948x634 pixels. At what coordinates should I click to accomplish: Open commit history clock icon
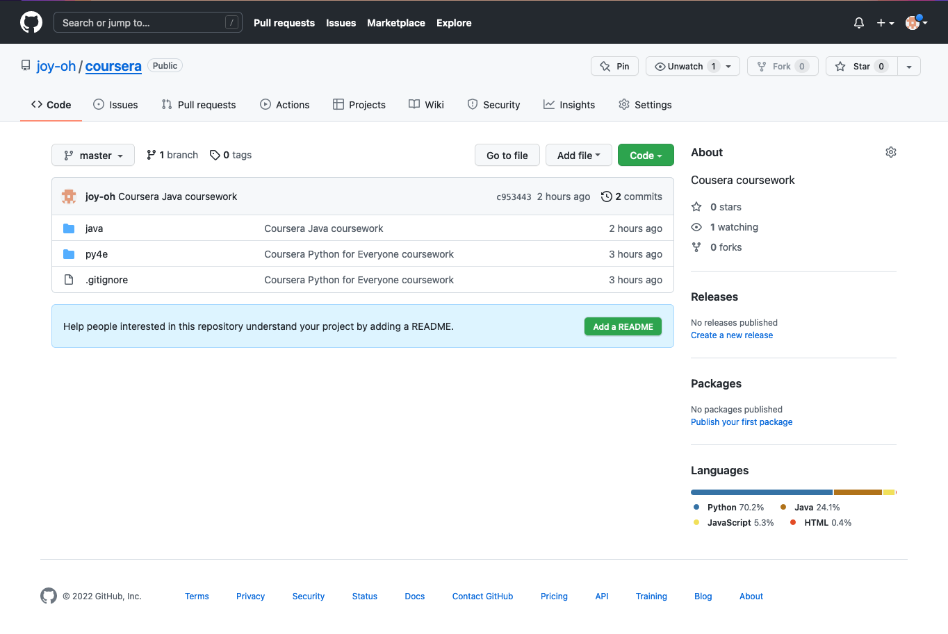tap(606, 197)
